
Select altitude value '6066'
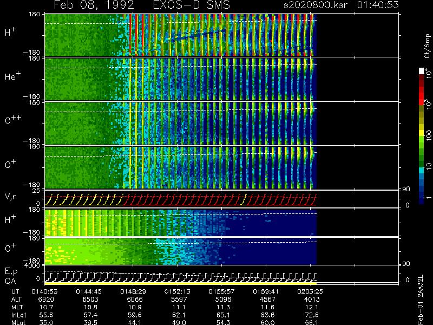[x=135, y=300]
